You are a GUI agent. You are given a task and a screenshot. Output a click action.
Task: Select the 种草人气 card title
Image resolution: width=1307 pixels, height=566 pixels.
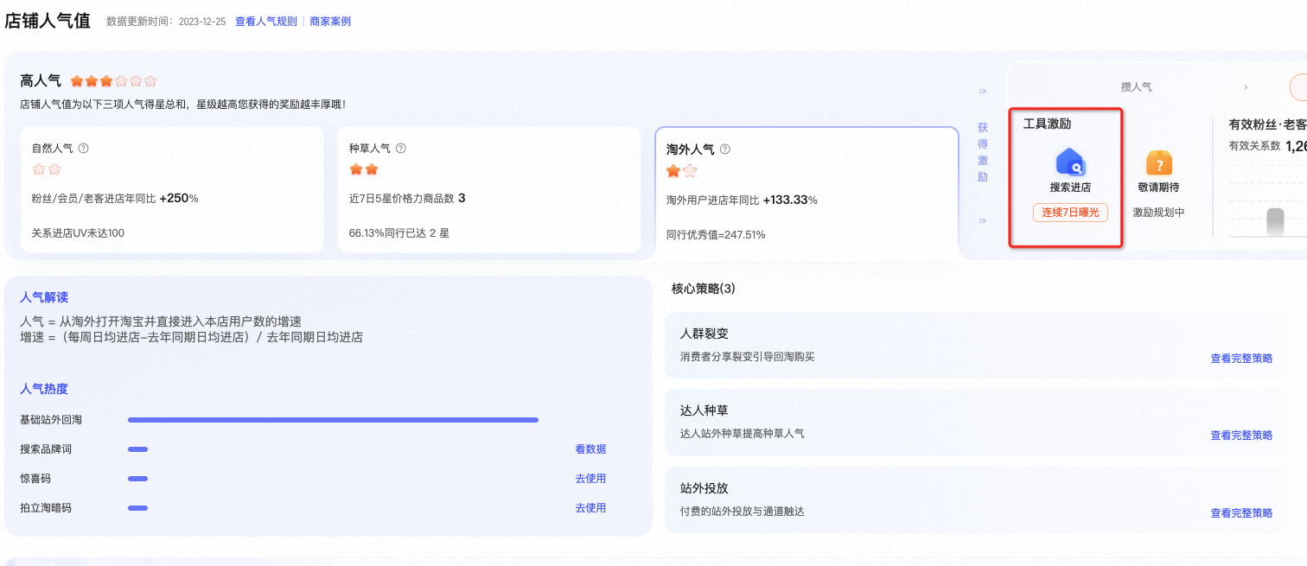(370, 149)
